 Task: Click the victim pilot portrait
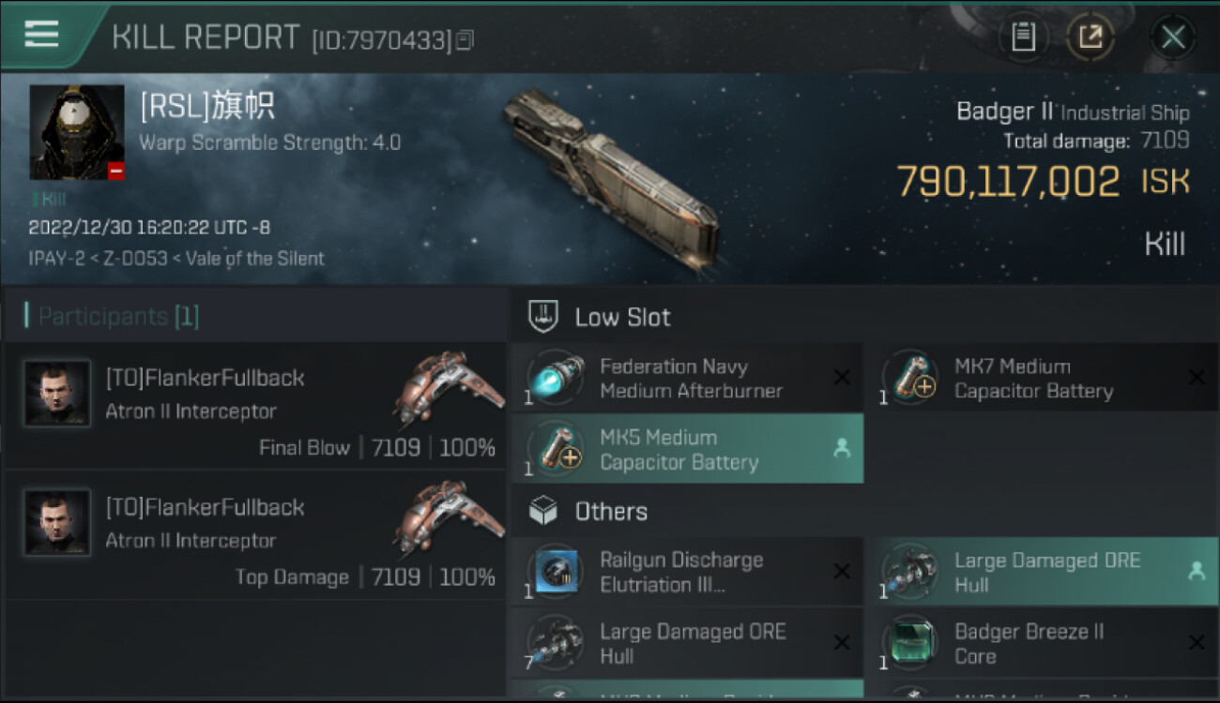pyautogui.click(x=77, y=132)
